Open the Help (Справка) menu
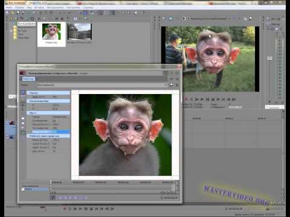 (x=88, y=7)
